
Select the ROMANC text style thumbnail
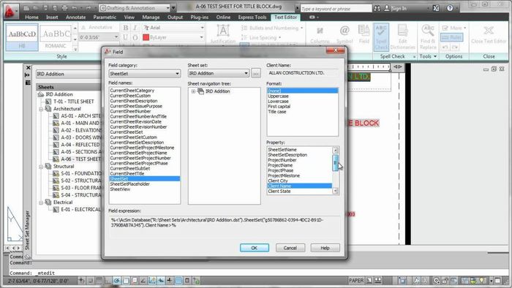(x=56, y=37)
